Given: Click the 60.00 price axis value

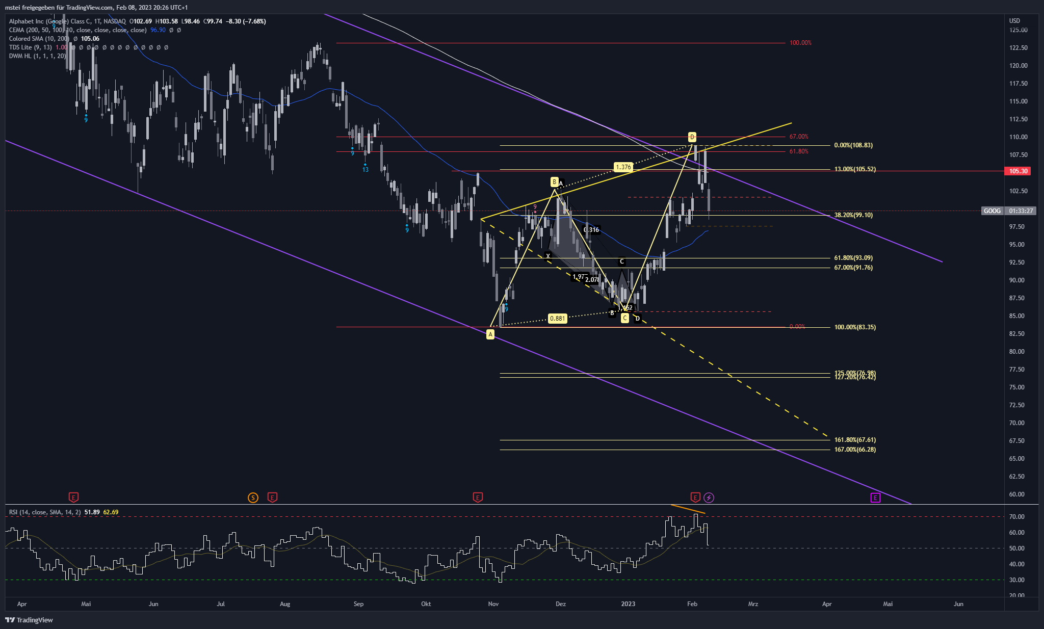Looking at the screenshot, I should (x=1016, y=494).
